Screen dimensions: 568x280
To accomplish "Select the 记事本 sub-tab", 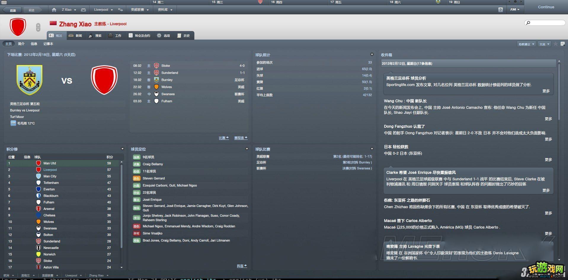I will 48,44.
